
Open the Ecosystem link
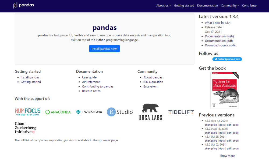150,86
